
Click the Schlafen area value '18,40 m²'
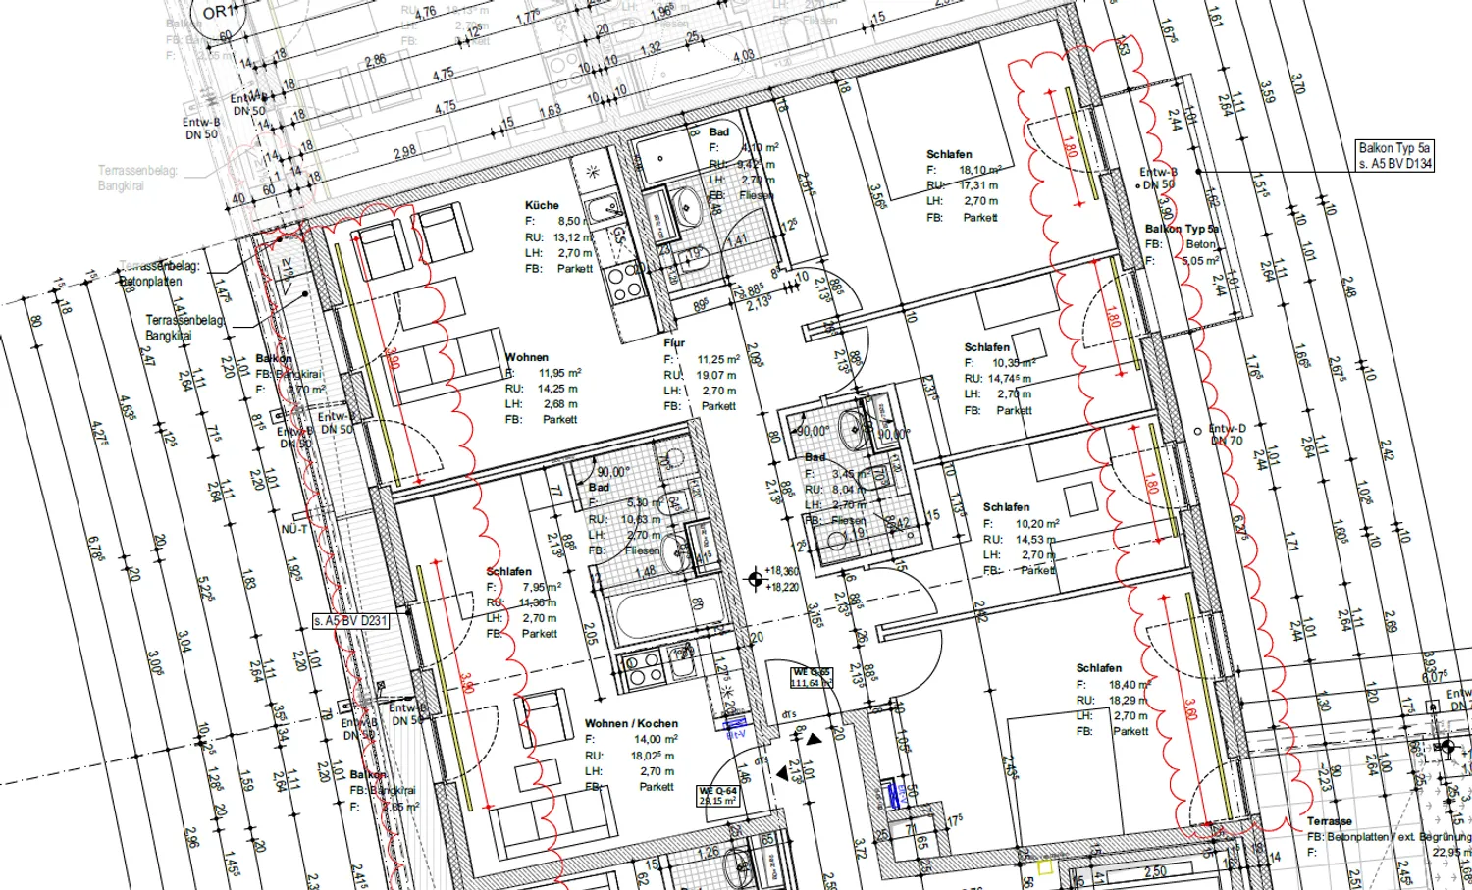(1130, 684)
